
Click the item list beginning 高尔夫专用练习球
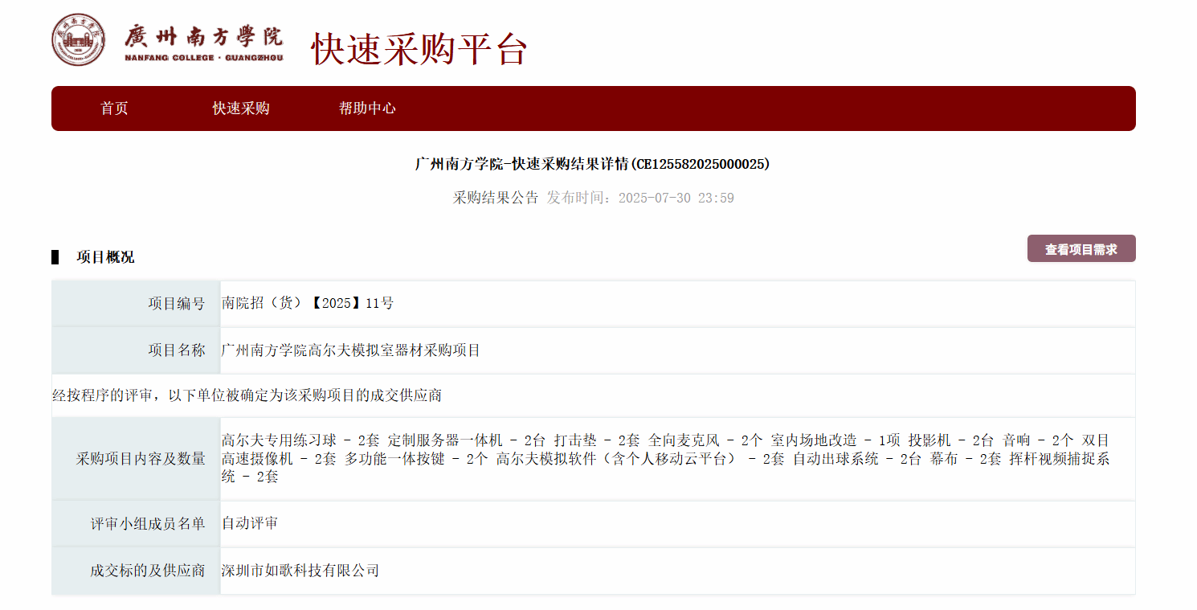[666, 459]
